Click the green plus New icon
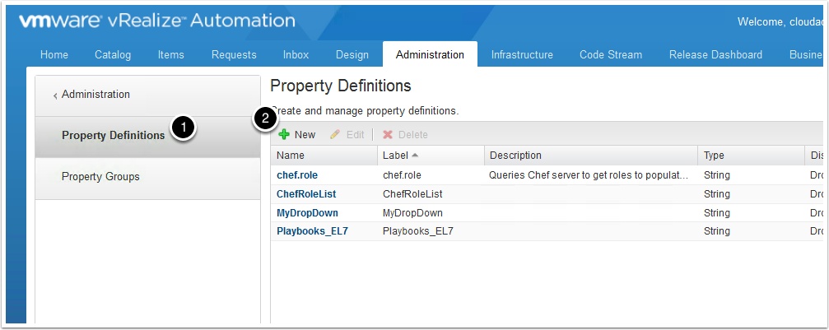The image size is (829, 330). coord(284,134)
